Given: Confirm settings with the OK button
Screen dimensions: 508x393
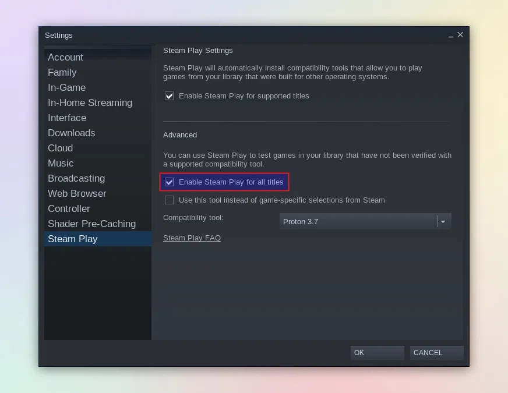Looking at the screenshot, I should pos(377,353).
